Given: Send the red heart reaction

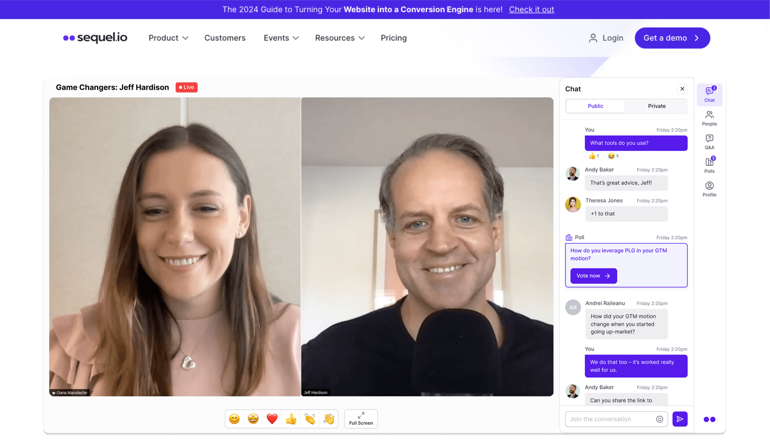Looking at the screenshot, I should 272,419.
